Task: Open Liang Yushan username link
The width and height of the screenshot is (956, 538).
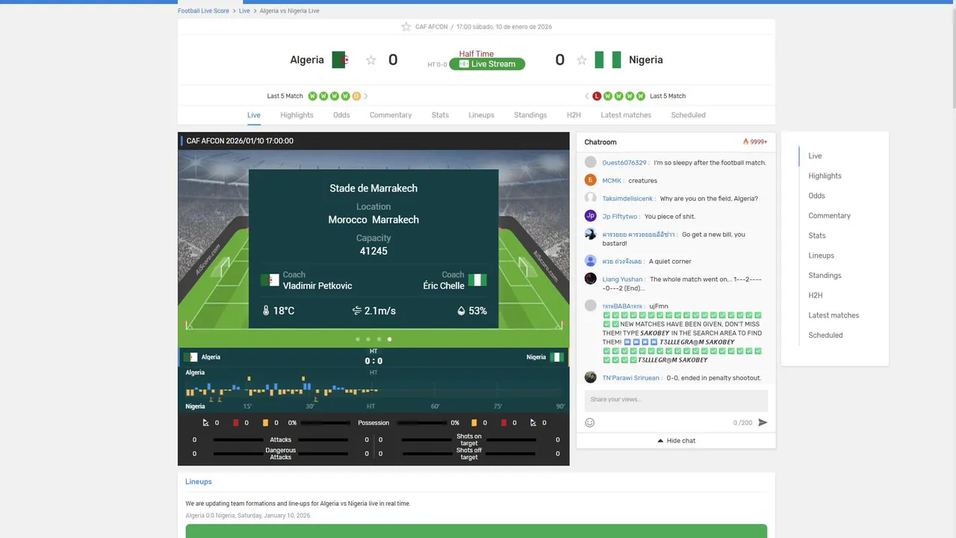Action: tap(623, 279)
